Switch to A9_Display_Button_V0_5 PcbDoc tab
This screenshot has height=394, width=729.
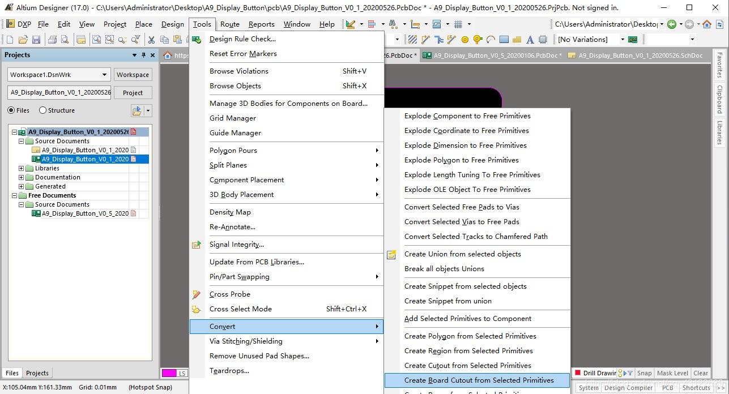pyautogui.click(x=492, y=55)
